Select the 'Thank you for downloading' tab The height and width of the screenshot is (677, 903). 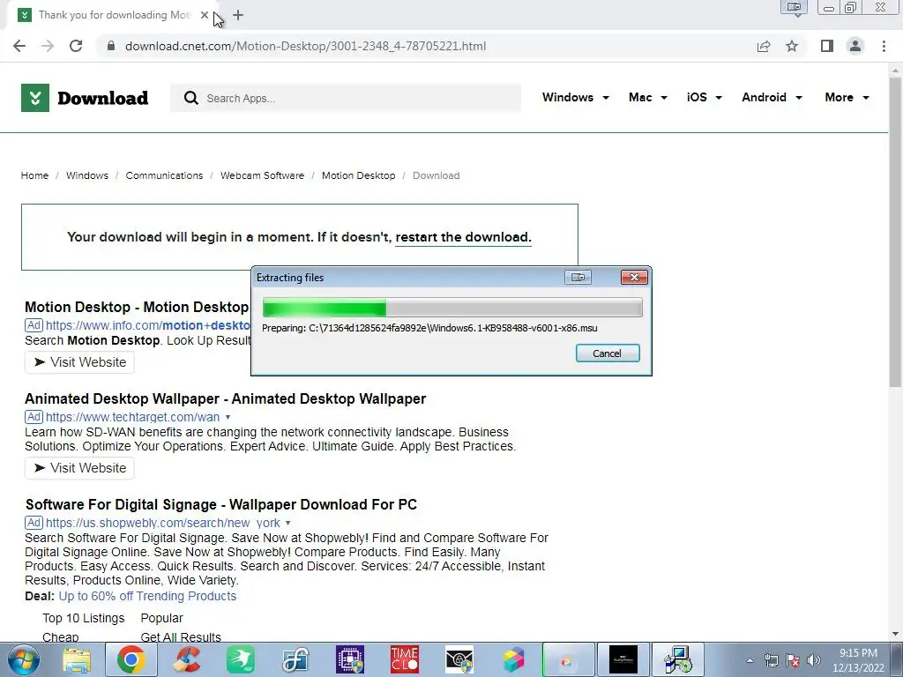pyautogui.click(x=112, y=15)
